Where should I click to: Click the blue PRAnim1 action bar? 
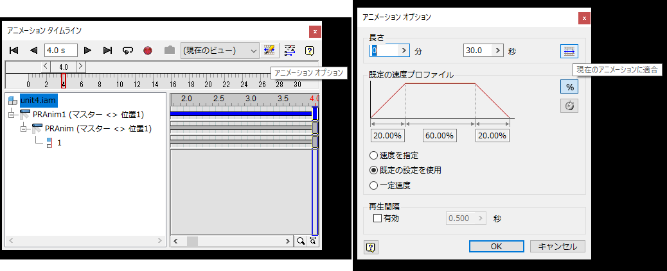point(241,113)
